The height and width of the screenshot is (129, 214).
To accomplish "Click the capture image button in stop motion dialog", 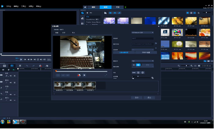I will [x=79, y=75].
